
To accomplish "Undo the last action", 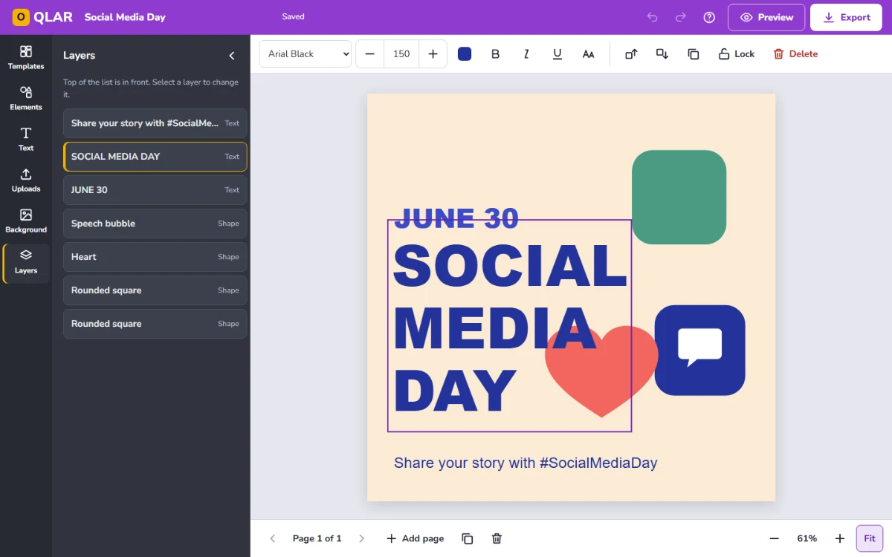I will 653,17.
